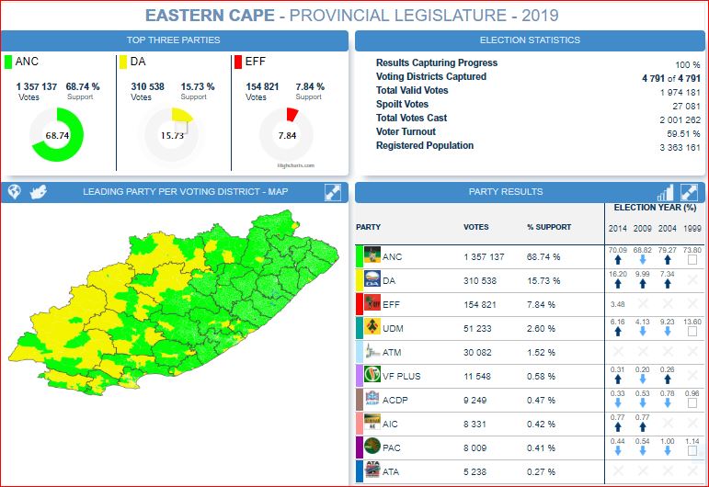The height and width of the screenshot is (487, 709).
Task: Click the 2004 down arrow for ACDP
Action: pos(668,405)
